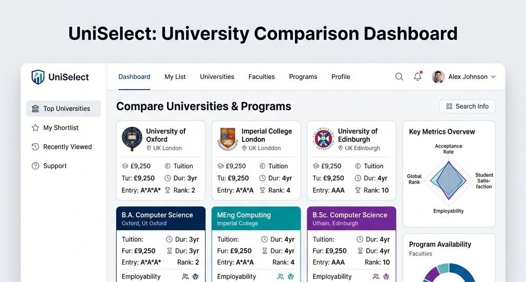This screenshot has height=282, width=526.
Task: Click the My Shortlist star icon
Action: click(x=35, y=128)
